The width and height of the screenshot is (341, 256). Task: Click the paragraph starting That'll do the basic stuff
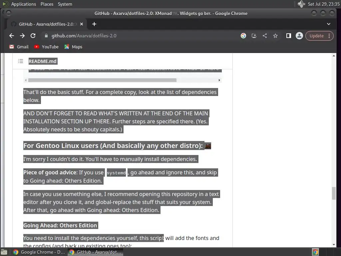point(120,96)
